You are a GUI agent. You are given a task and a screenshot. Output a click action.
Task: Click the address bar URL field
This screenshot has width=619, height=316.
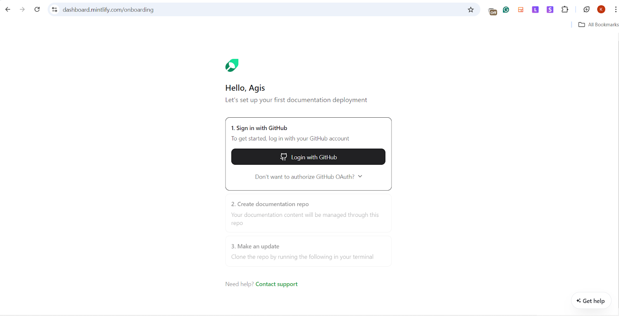263,10
